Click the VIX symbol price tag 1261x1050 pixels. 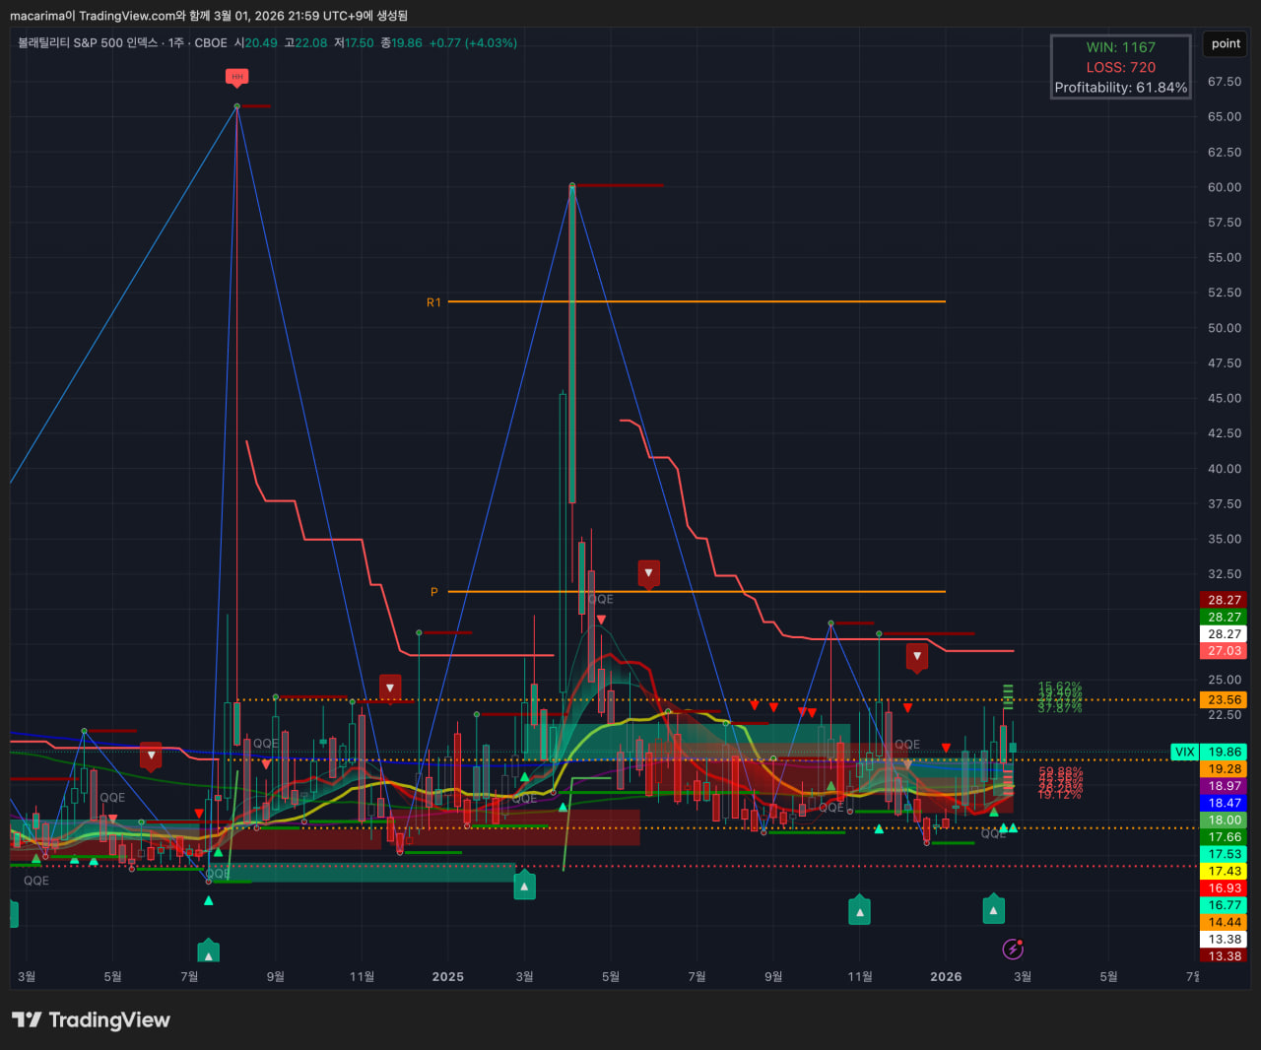(1185, 752)
